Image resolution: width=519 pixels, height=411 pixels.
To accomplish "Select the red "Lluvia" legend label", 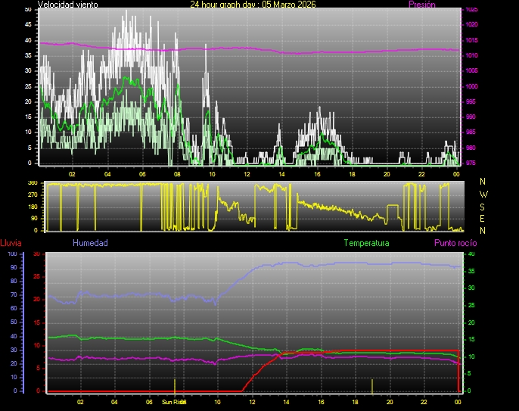I will coord(11,243).
